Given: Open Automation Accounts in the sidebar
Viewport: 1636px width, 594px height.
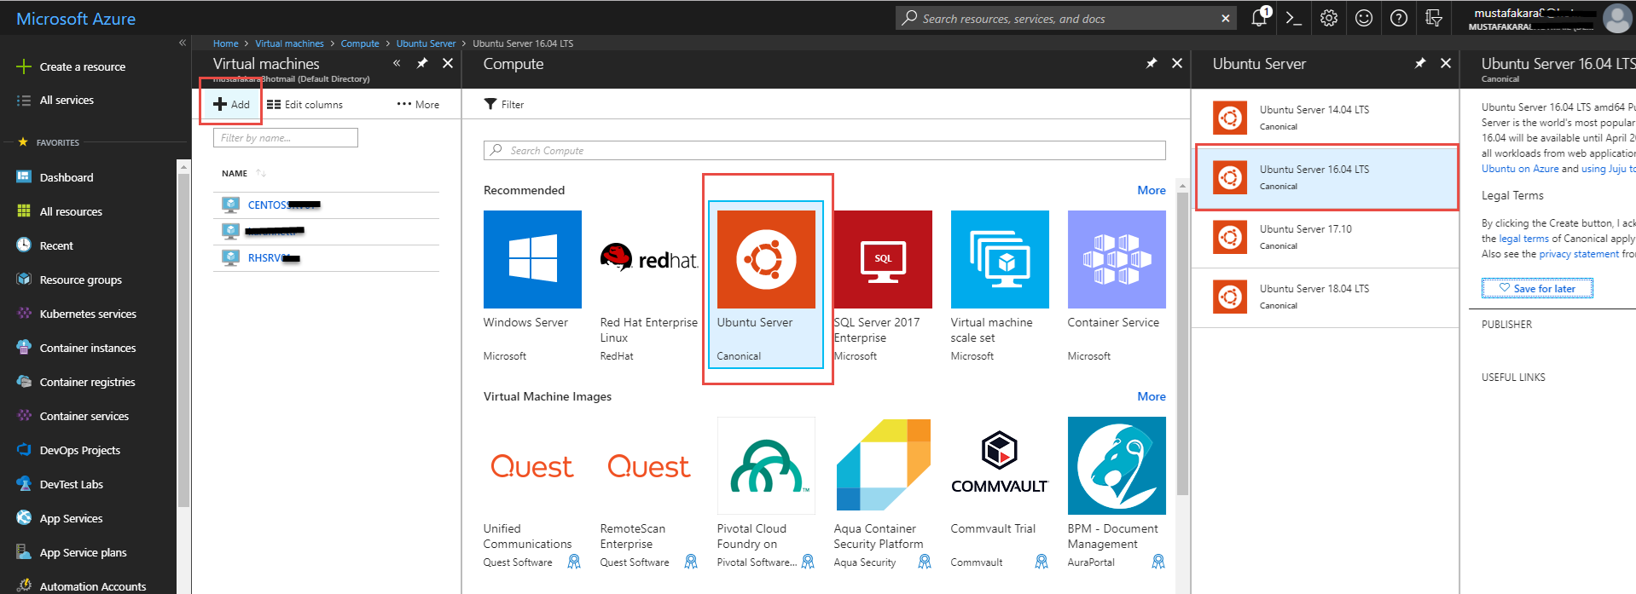Looking at the screenshot, I should pos(92,586).
